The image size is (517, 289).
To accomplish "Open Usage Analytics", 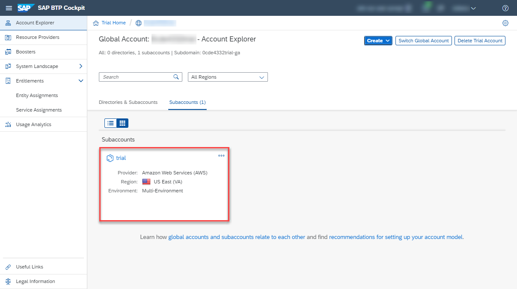I will (x=44, y=125).
